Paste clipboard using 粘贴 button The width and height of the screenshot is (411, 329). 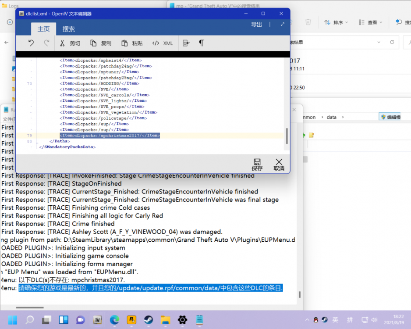click(x=132, y=43)
